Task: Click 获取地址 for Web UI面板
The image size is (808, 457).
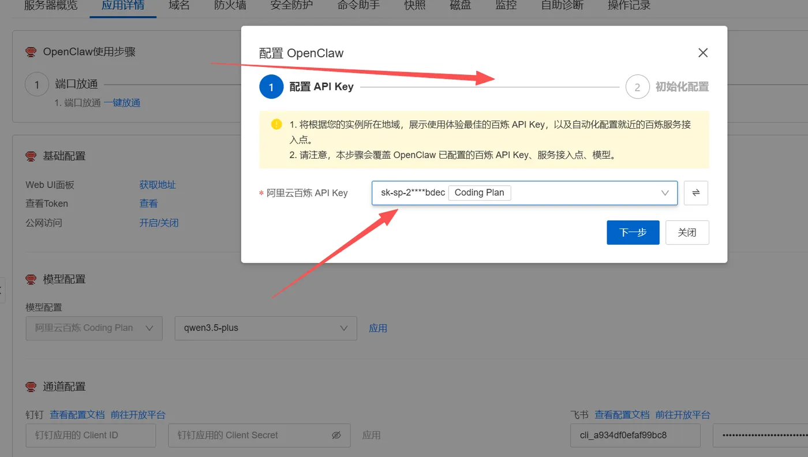Action: click(158, 185)
